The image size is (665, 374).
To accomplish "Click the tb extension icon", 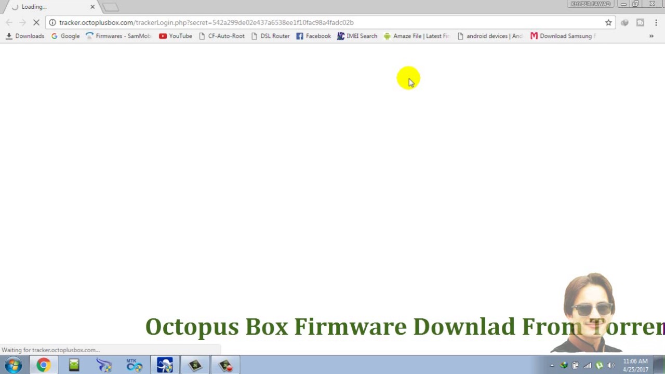I will coord(640,22).
